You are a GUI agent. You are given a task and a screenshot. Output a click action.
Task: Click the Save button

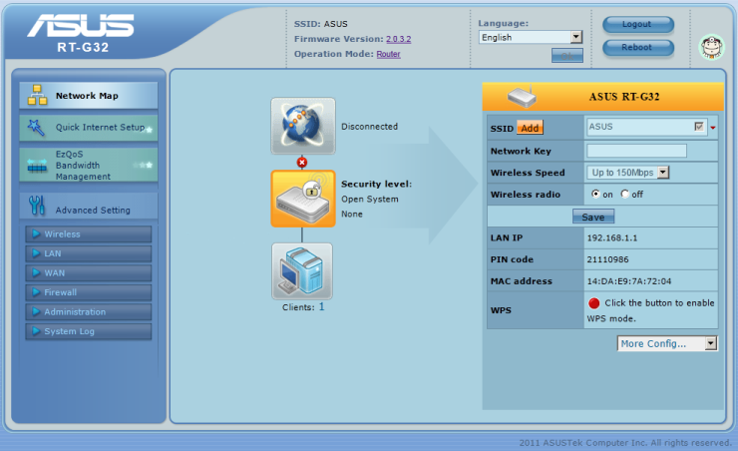point(593,217)
